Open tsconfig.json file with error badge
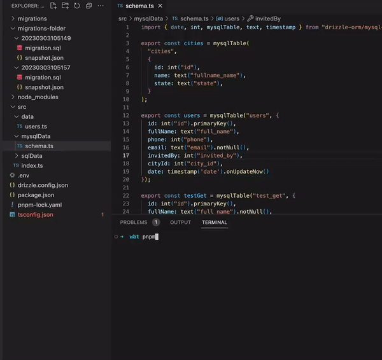This screenshot has height=360, width=382. point(35,215)
